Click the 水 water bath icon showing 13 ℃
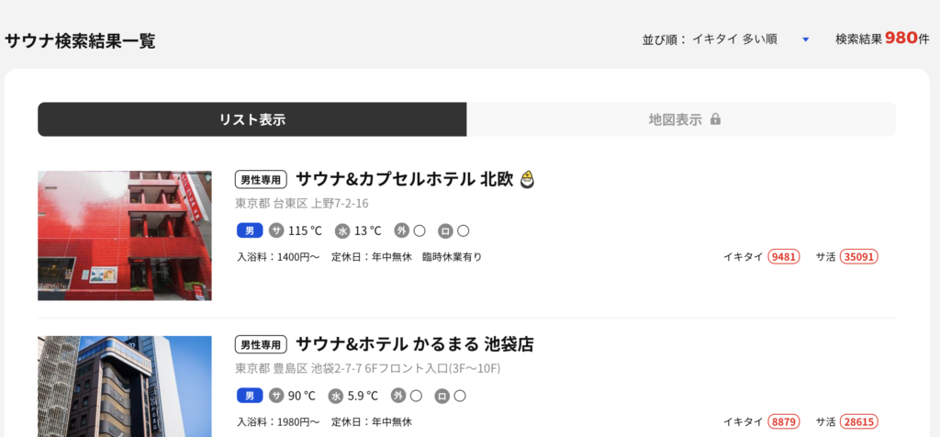This screenshot has width=940, height=437. pyautogui.click(x=342, y=230)
